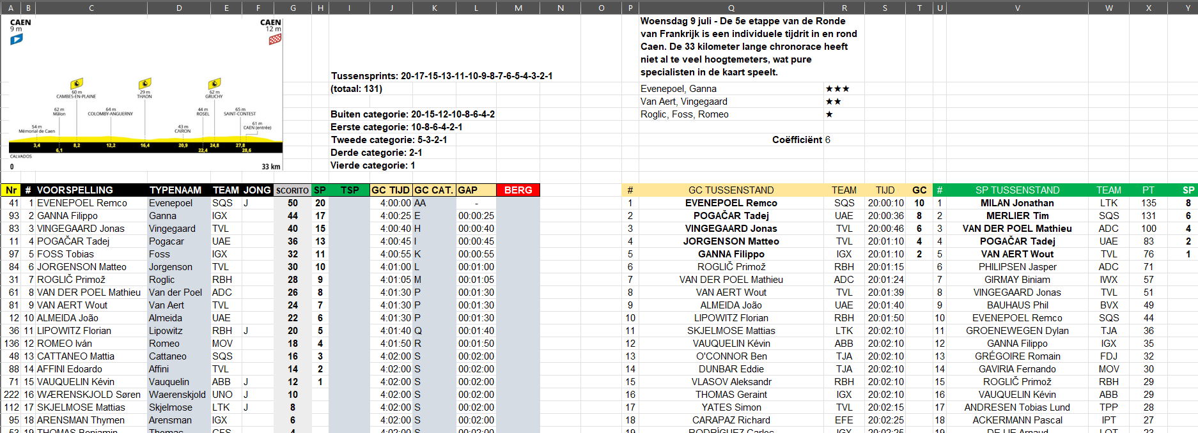Select the Roglic, Foss, Romeo cell
Screen dimensions: 1198x433
pyautogui.click(x=731, y=114)
